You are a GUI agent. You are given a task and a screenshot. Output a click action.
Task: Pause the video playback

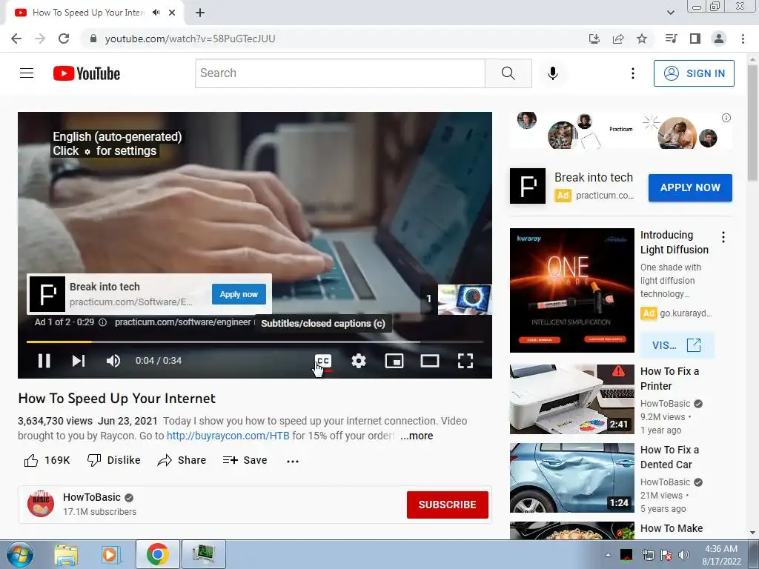(44, 361)
